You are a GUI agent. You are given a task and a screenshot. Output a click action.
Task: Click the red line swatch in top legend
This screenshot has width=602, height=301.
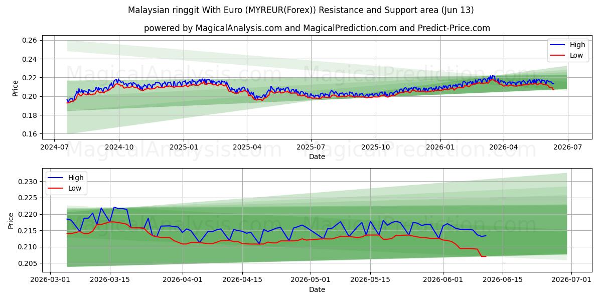click(x=557, y=56)
